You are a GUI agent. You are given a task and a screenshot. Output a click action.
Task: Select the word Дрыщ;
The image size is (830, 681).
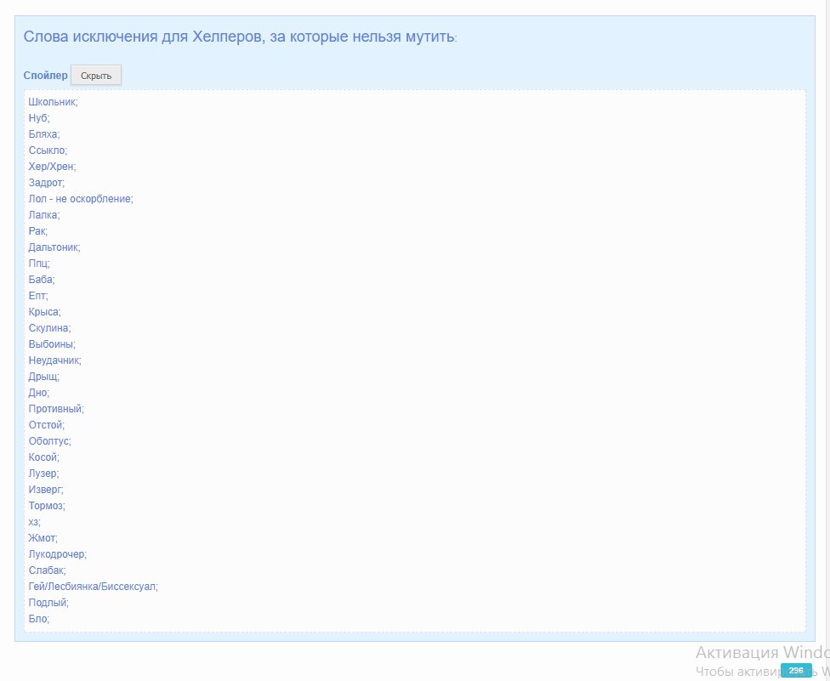coord(43,377)
